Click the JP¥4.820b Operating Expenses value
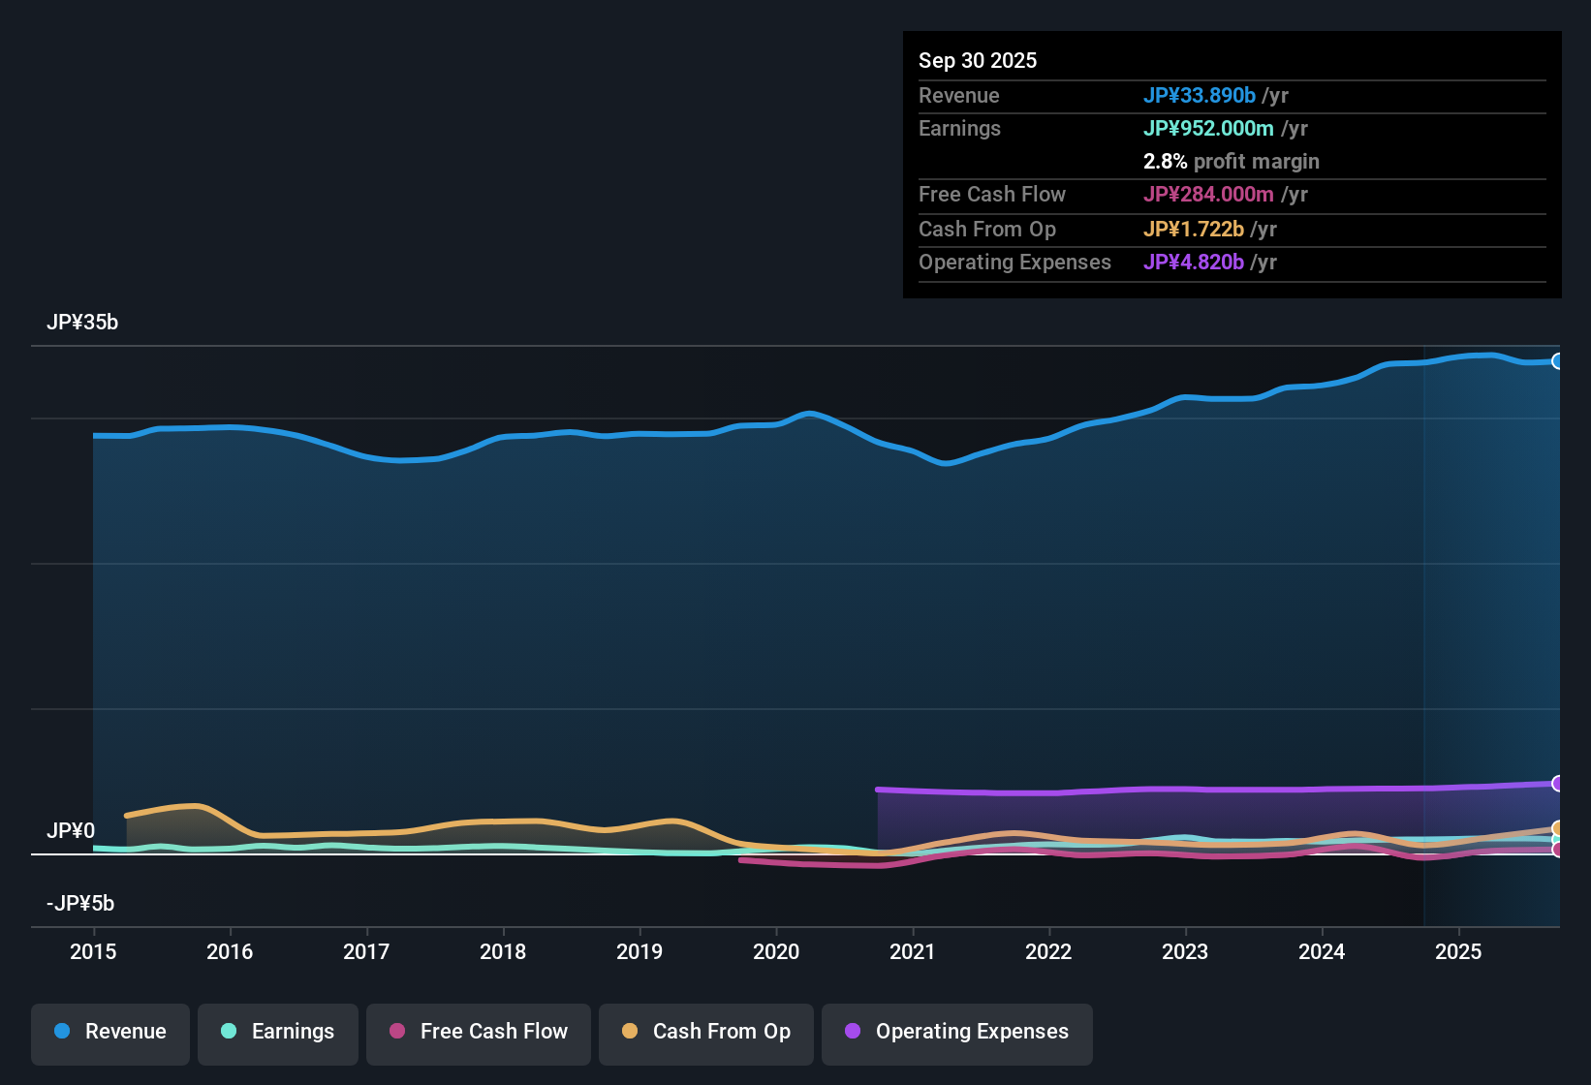Screen dimensions: 1591x1085 tap(1195, 262)
